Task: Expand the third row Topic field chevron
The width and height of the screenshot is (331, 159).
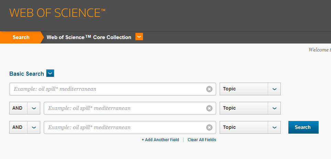Action: pos(274,127)
